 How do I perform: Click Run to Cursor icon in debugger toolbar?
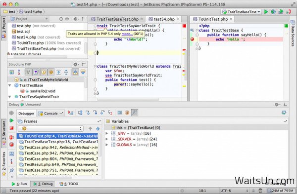pyautogui.click(x=110, y=113)
